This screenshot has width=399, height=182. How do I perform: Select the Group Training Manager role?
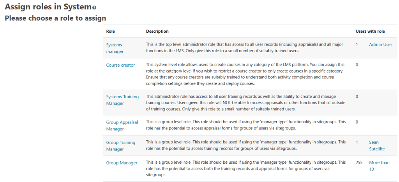point(121,146)
